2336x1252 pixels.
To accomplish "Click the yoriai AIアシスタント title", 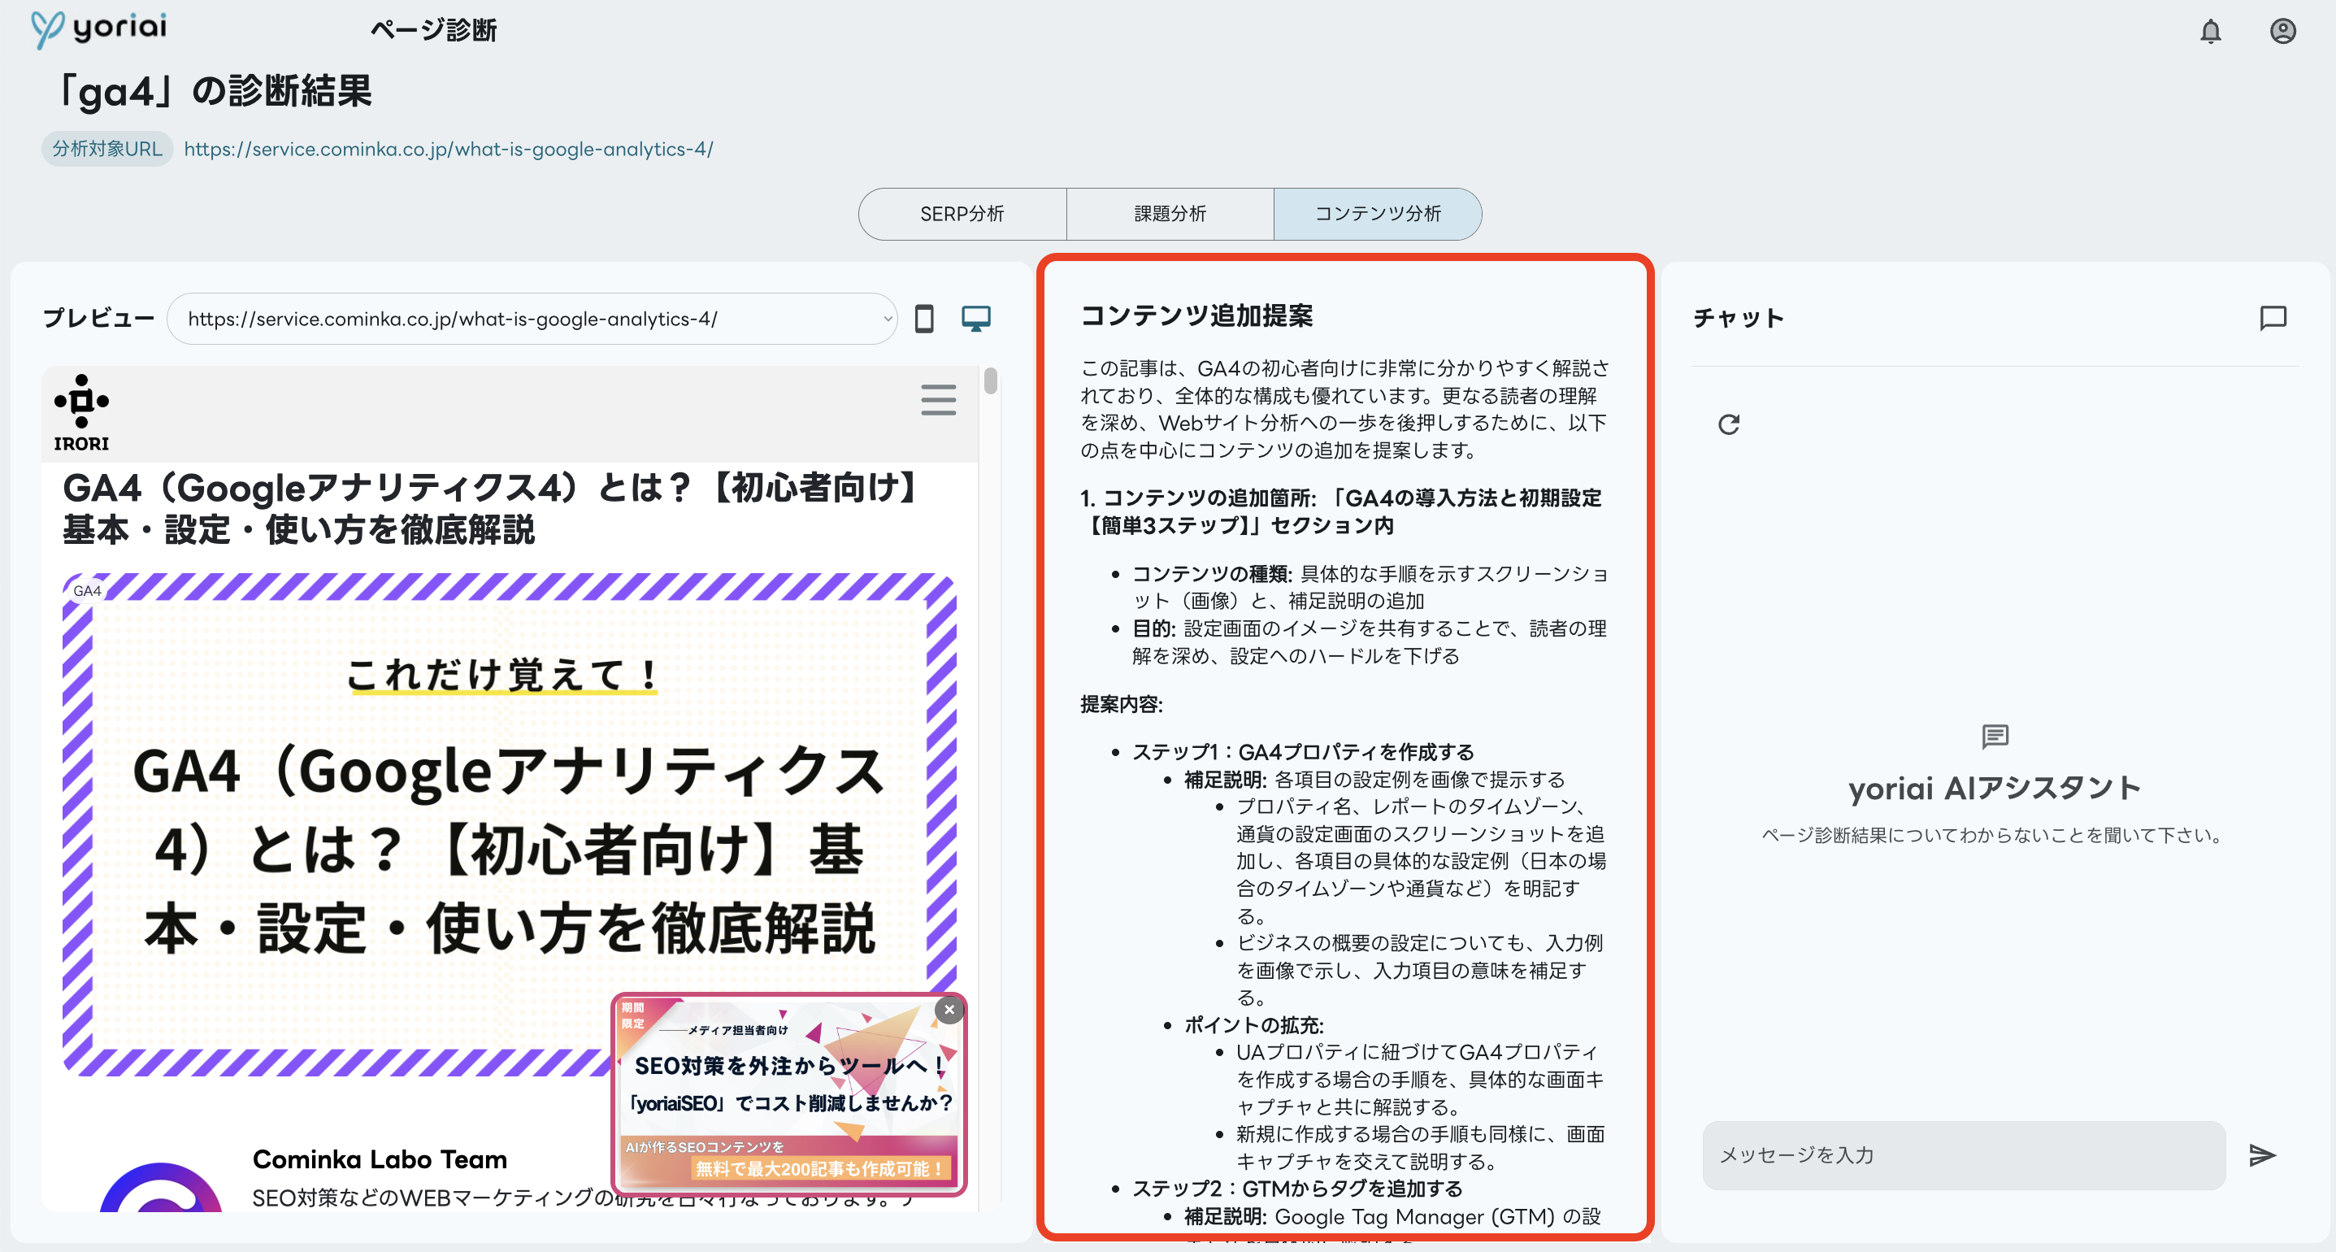I will point(1995,789).
